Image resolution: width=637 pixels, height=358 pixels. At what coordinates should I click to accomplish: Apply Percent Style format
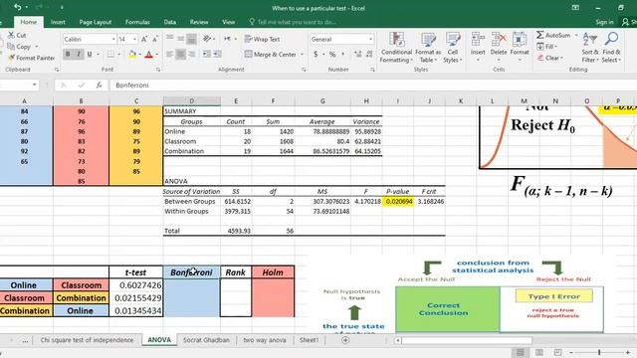tap(332, 54)
